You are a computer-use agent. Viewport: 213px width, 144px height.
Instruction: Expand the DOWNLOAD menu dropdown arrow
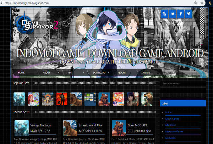108,72
